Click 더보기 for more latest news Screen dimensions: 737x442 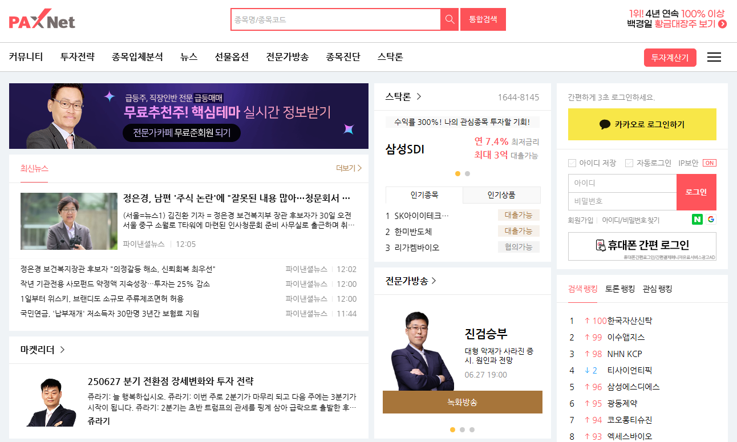click(x=349, y=168)
